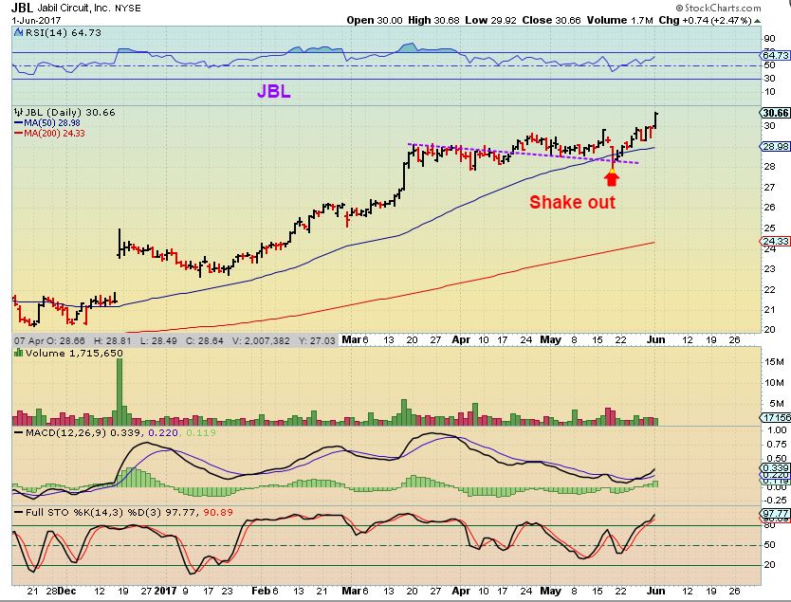This screenshot has width=791, height=602.
Task: Click the MA(50) 28.98 legend text
Action: tap(52, 123)
